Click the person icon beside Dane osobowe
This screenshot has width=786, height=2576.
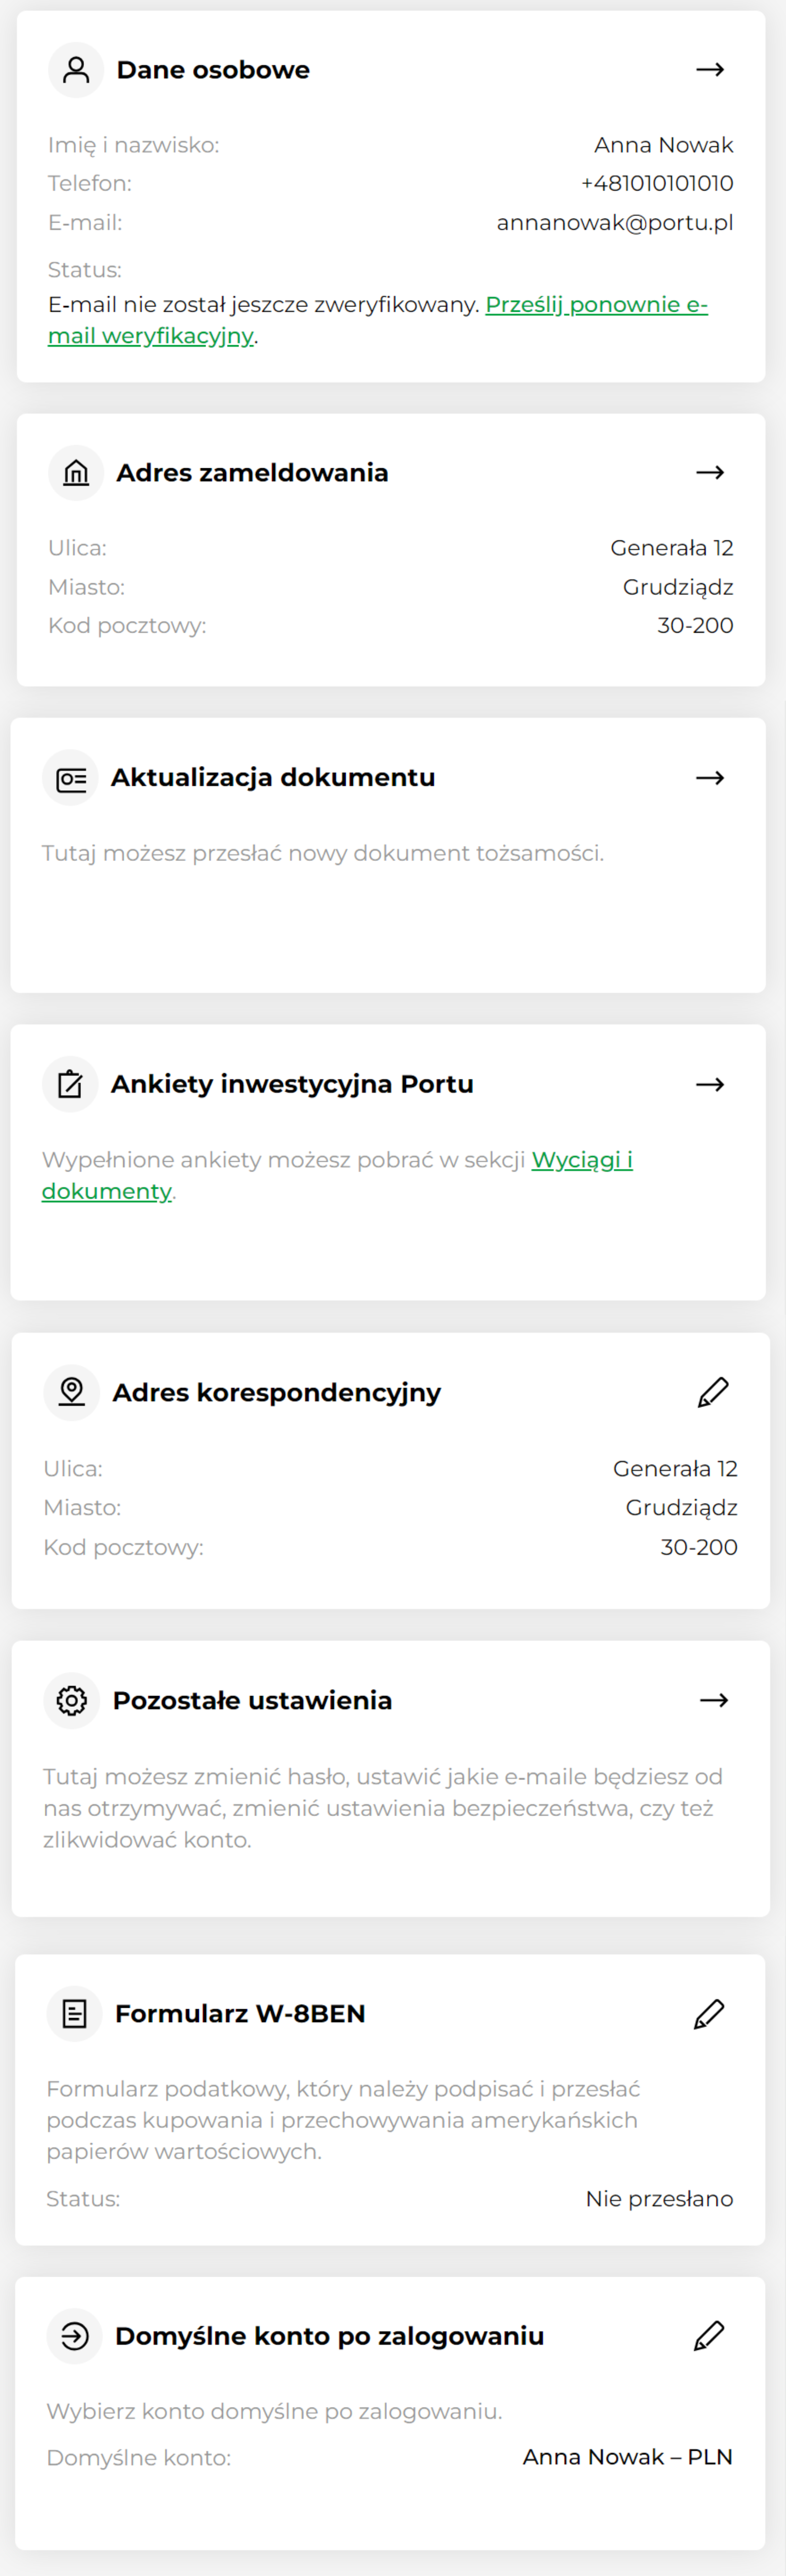coord(76,70)
